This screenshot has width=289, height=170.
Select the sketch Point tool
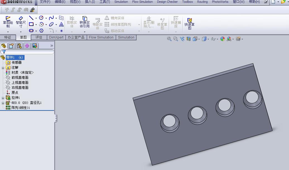tap(61, 31)
